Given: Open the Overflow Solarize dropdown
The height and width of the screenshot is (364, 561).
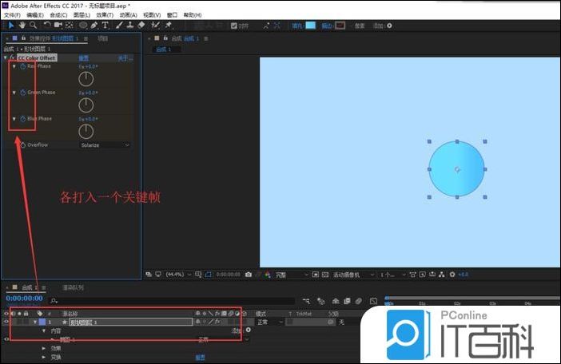Looking at the screenshot, I should (x=105, y=145).
